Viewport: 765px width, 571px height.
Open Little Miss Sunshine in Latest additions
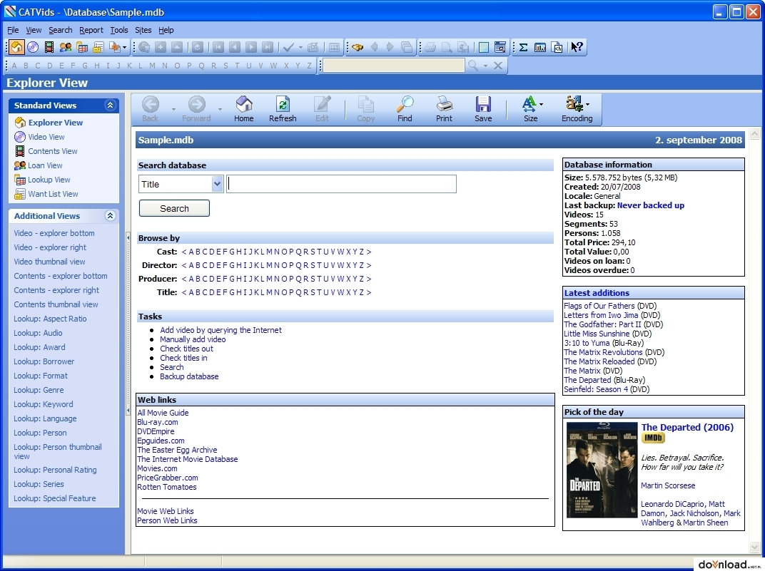pos(597,334)
